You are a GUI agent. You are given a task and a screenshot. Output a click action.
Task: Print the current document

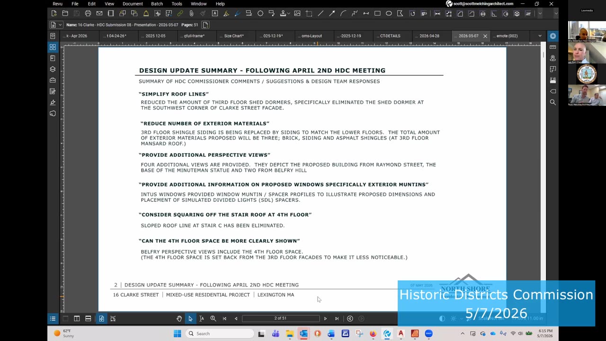tap(88, 13)
